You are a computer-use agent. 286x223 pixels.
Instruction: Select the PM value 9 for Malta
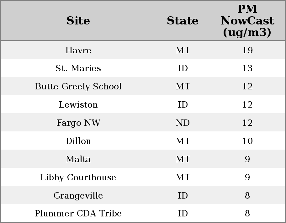click(x=247, y=159)
